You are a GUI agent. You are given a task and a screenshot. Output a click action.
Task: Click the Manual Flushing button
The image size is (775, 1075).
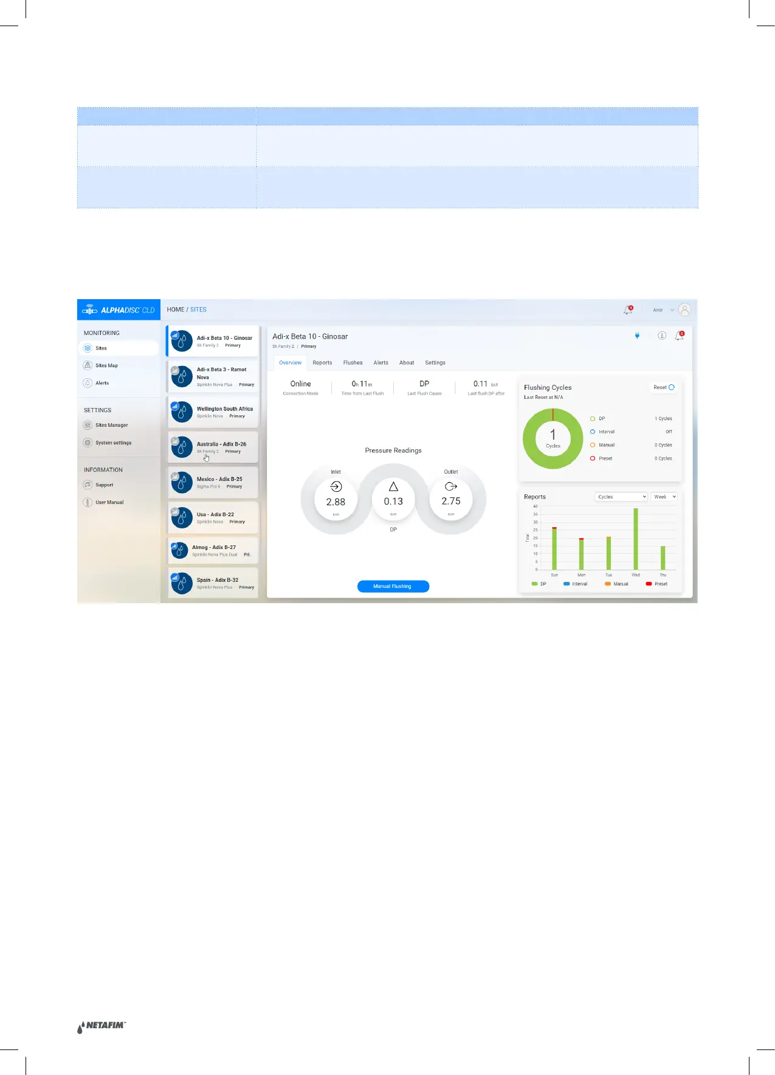[x=393, y=586]
